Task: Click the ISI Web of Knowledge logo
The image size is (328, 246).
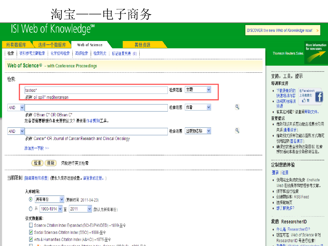Action: point(53,29)
